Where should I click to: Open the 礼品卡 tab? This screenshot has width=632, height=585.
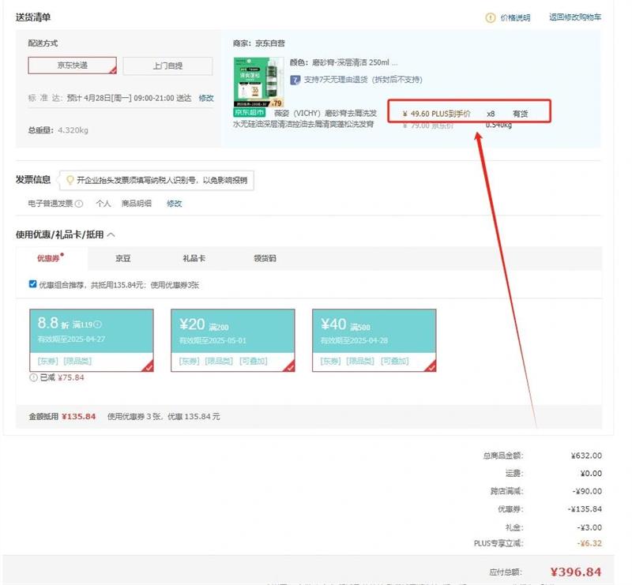coord(194,258)
